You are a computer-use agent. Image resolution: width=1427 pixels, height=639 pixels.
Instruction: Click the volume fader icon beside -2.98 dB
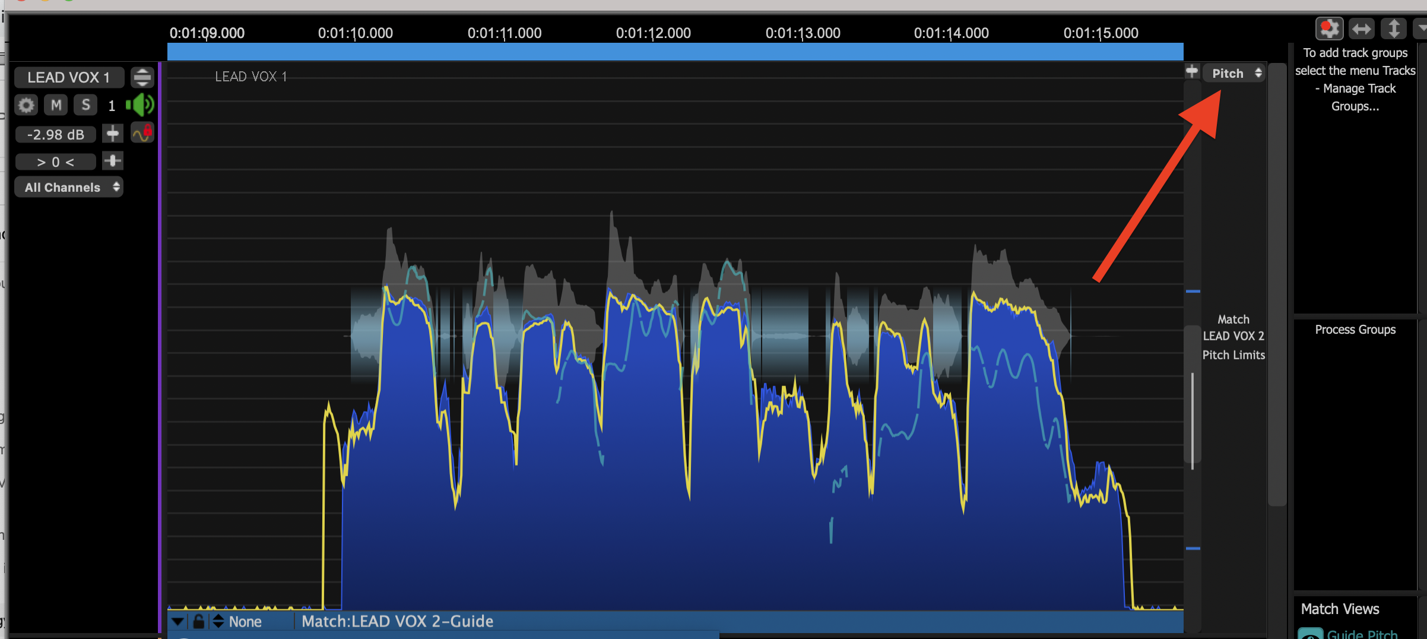pyautogui.click(x=112, y=134)
